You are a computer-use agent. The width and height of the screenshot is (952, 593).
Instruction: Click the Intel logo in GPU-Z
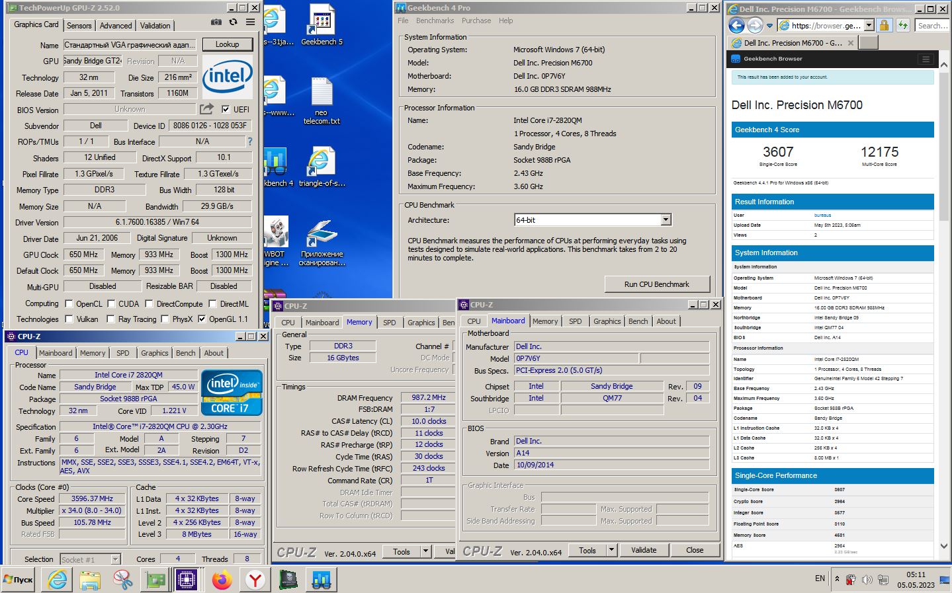[227, 77]
